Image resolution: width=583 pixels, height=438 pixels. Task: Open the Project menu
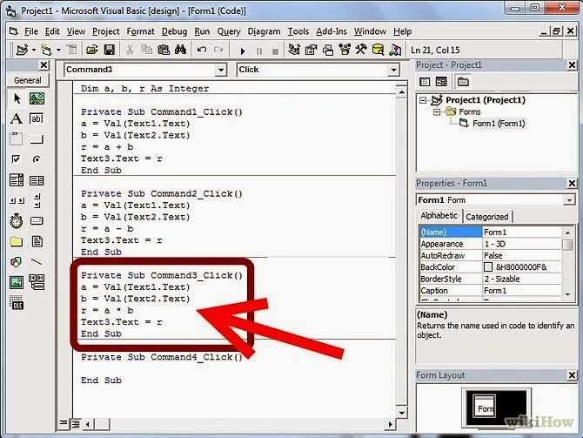tap(105, 31)
